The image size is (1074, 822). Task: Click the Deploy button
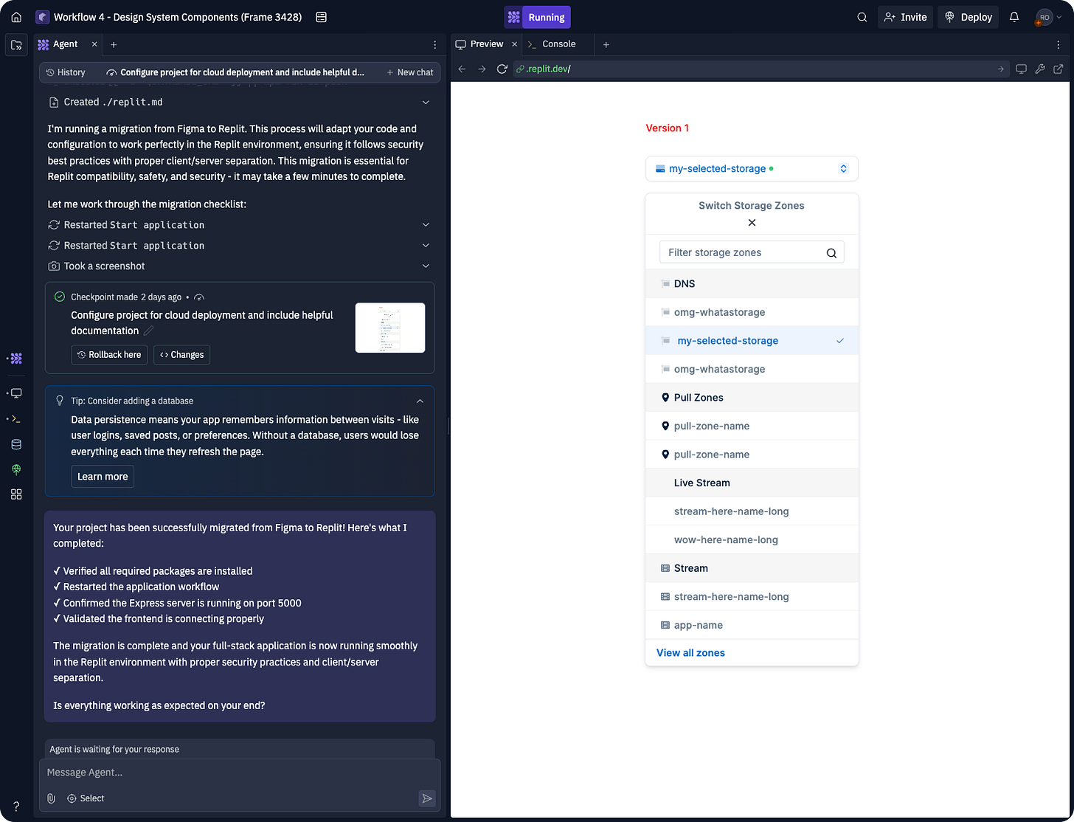tap(969, 17)
